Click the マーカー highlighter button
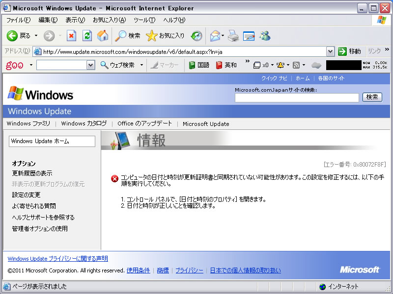Viewport: 393px width, 294px height. 165,65
